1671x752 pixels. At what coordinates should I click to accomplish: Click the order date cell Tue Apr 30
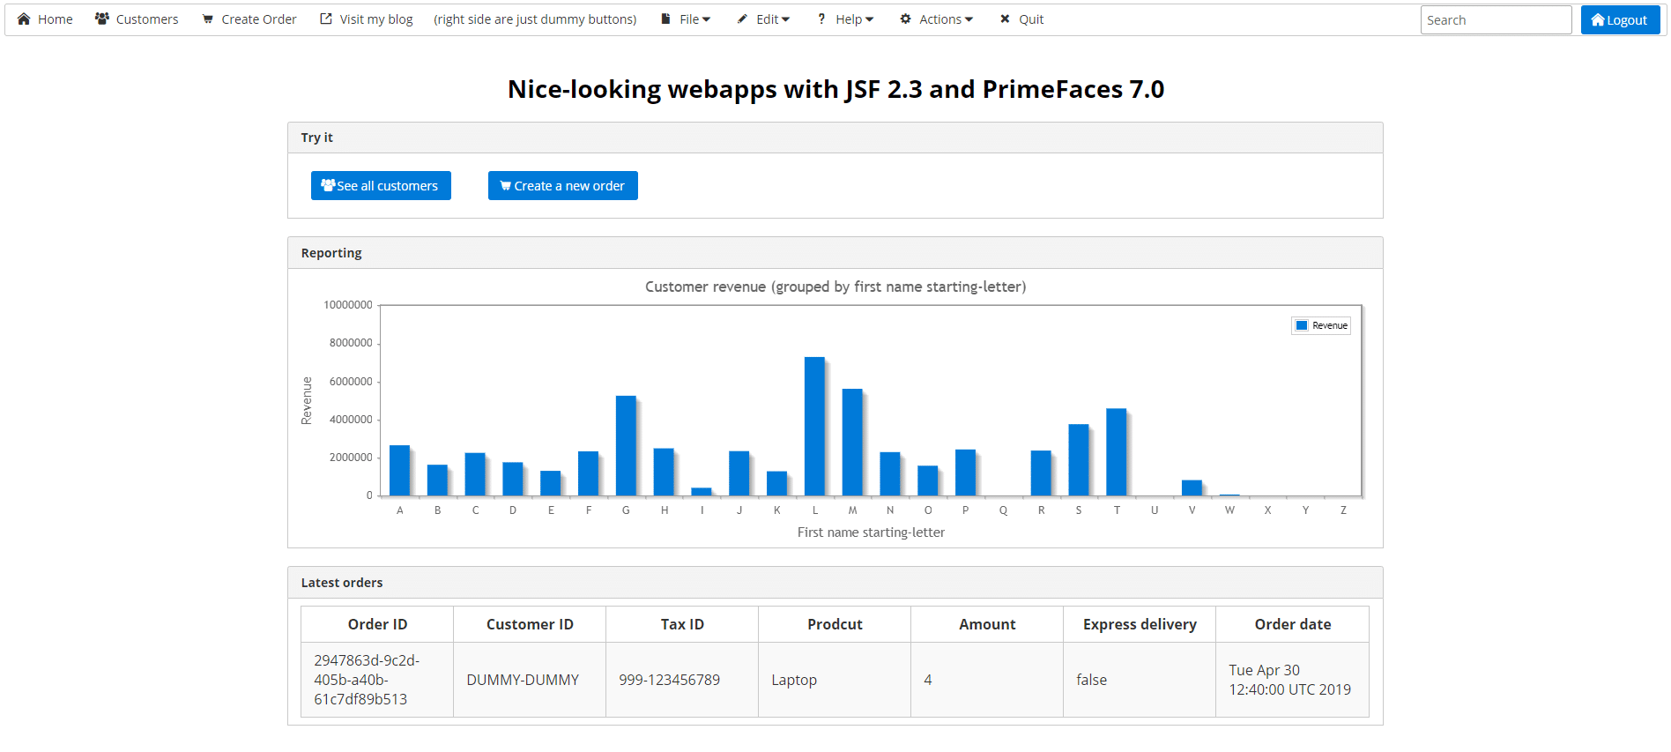pos(1293,680)
